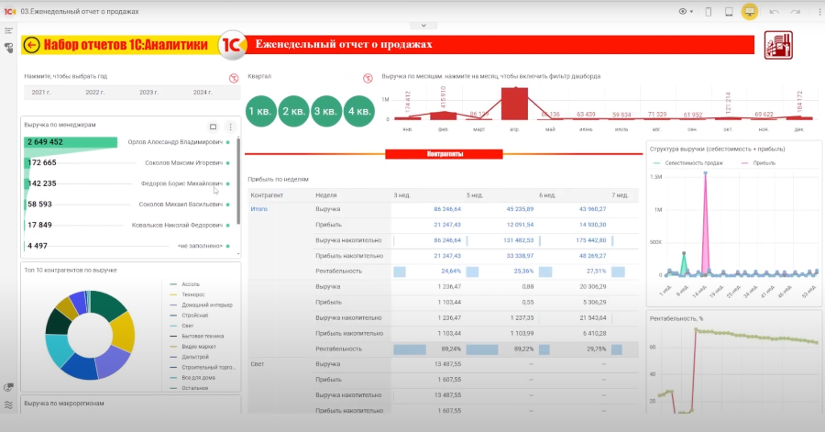
Task: Select year 2022 г.
Action: [95, 92]
